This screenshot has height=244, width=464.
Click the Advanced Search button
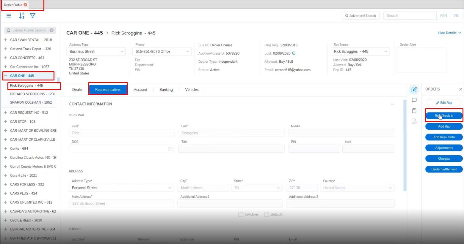360,16
